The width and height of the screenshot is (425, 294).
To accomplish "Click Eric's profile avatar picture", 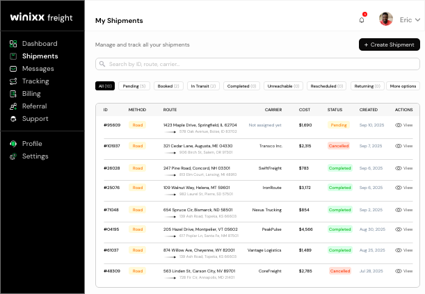I will 386,19.
